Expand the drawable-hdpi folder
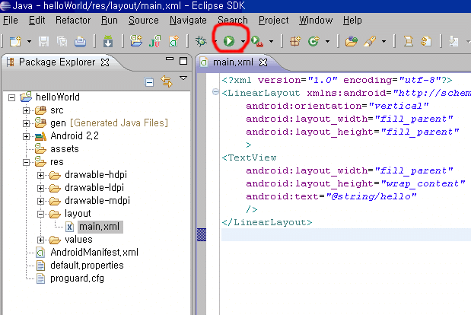 coord(40,175)
